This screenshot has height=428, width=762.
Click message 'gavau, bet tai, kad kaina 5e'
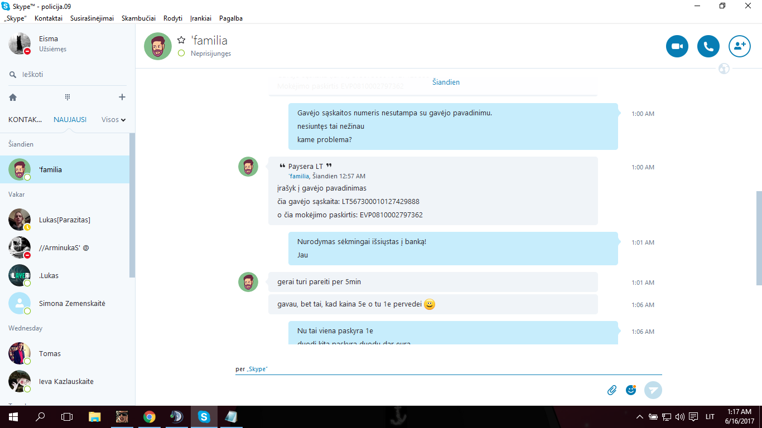[433, 304]
